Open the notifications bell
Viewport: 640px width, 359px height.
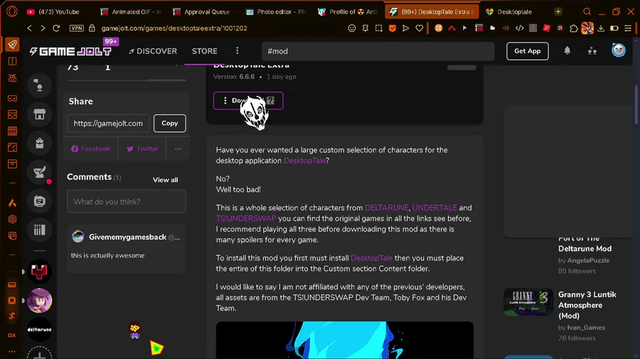pos(567,50)
